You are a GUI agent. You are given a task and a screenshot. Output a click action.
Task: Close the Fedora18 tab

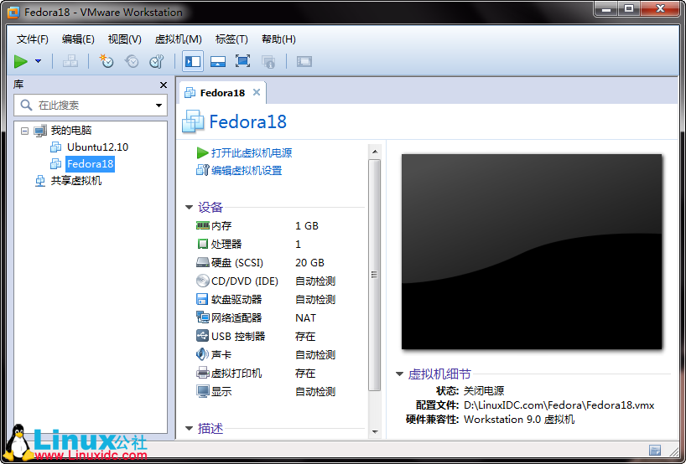coord(257,92)
